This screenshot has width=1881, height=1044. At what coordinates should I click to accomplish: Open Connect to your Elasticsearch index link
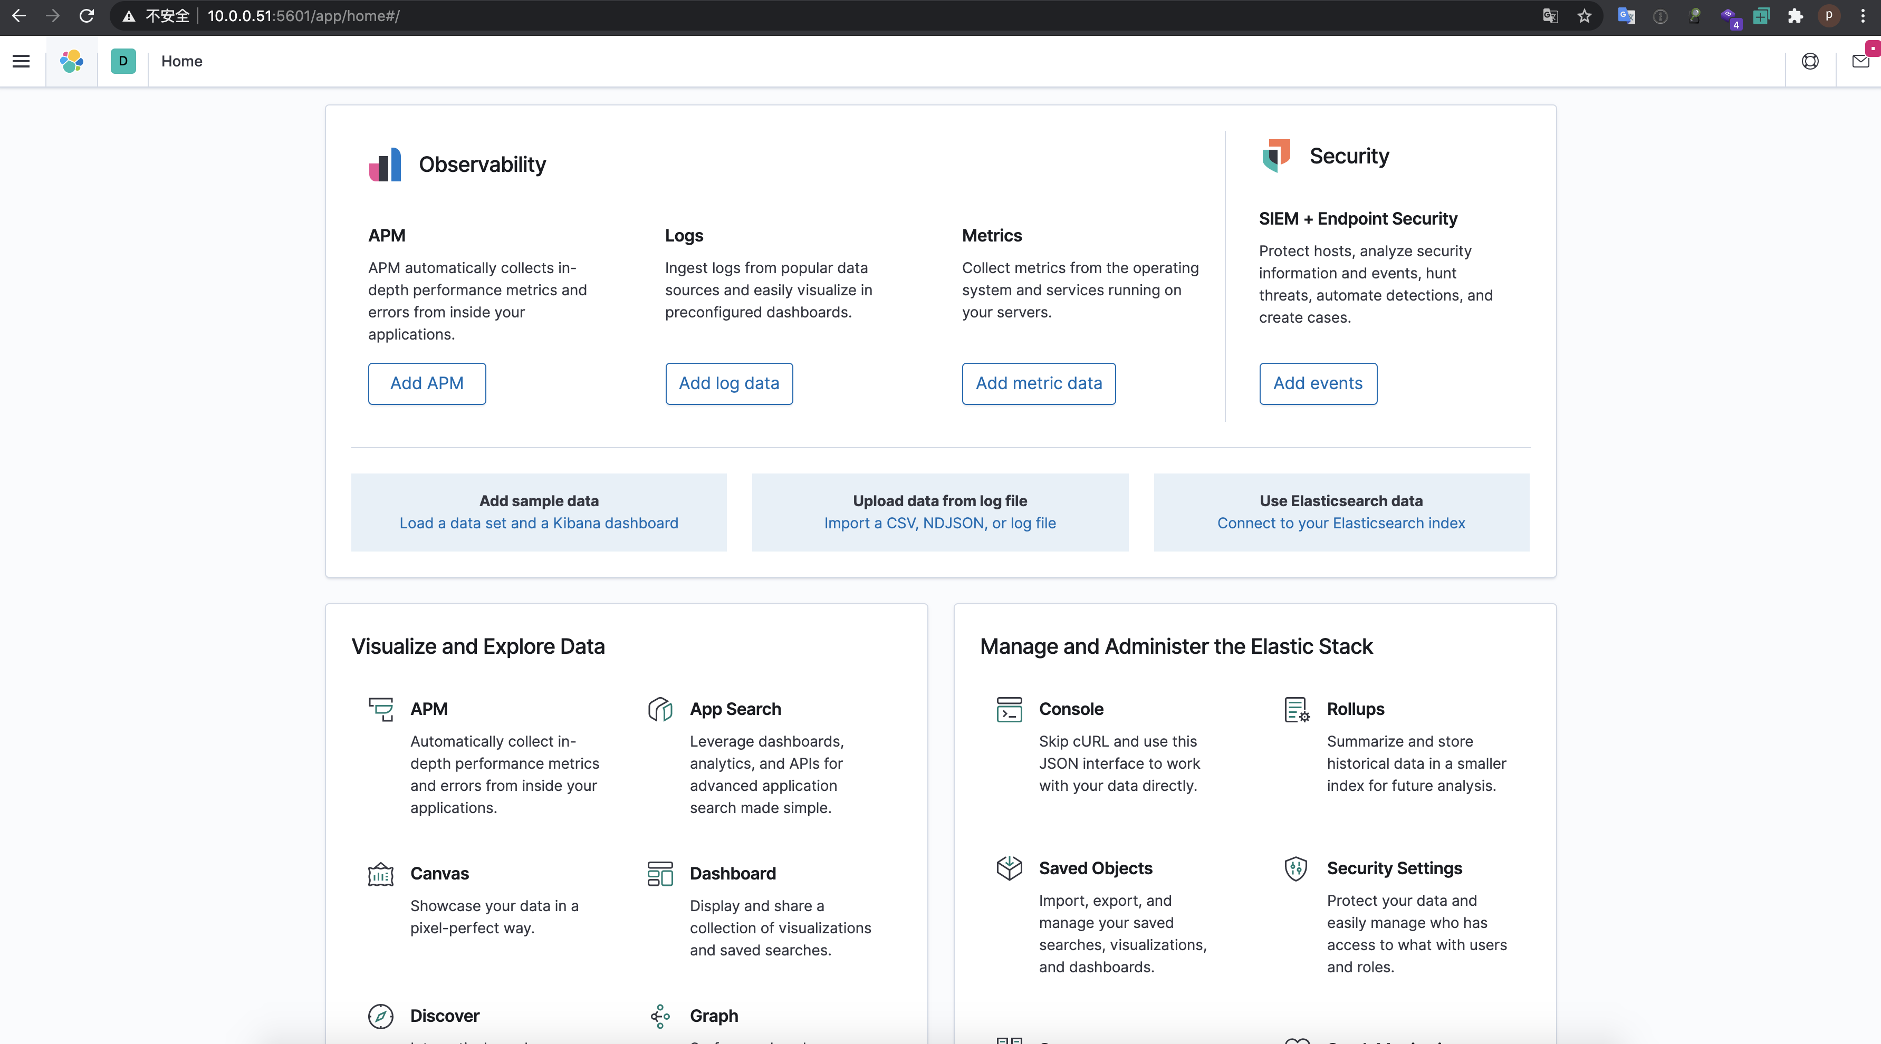1341,524
